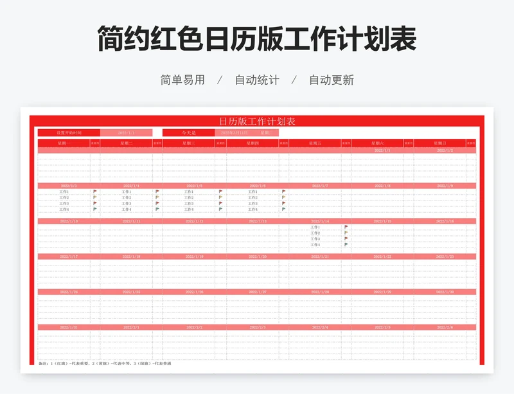Click yellow flag beside 工作2 under 2022/1/4
This screenshot has width=514, height=394.
pos(157,197)
